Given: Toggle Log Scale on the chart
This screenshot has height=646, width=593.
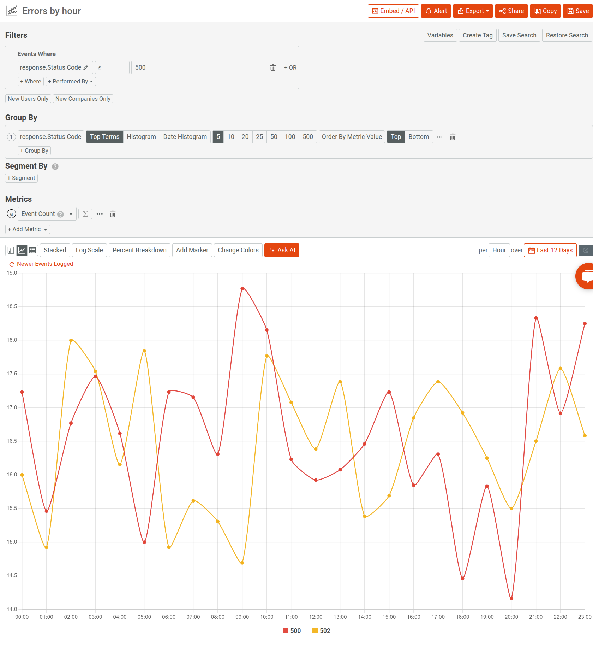Looking at the screenshot, I should tap(89, 250).
